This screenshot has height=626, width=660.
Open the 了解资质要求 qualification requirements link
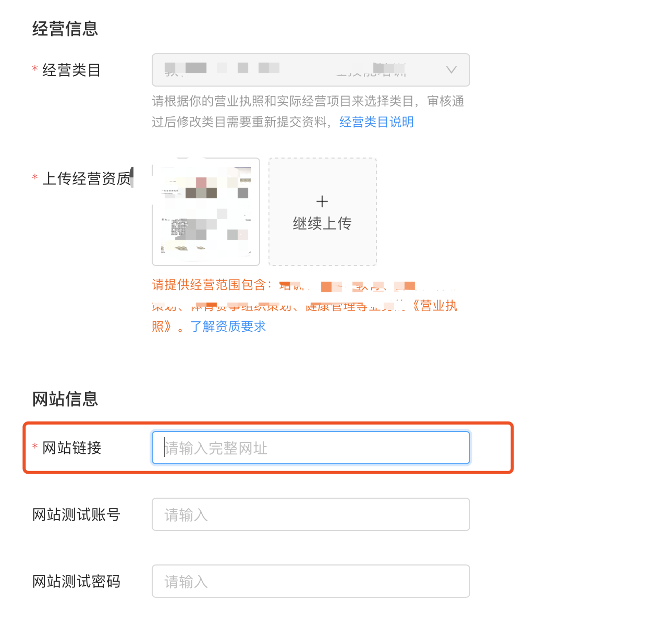pos(228,326)
